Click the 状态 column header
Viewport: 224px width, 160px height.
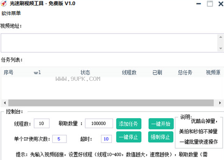pyautogui.click(x=85, y=73)
